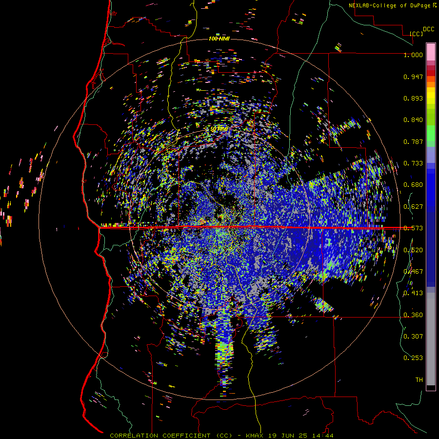Pick the pink segment of color bar
The height and width of the screenshot is (439, 439).
click(x=431, y=52)
